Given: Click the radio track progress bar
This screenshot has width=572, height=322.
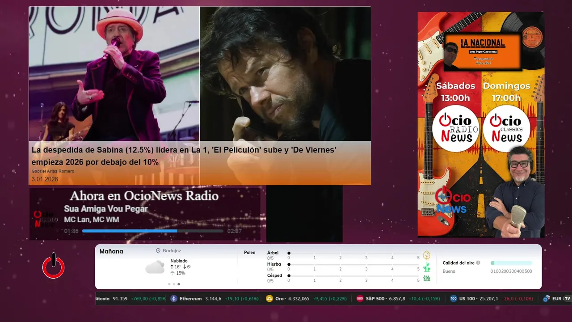Looking at the screenshot, I should coord(153,231).
